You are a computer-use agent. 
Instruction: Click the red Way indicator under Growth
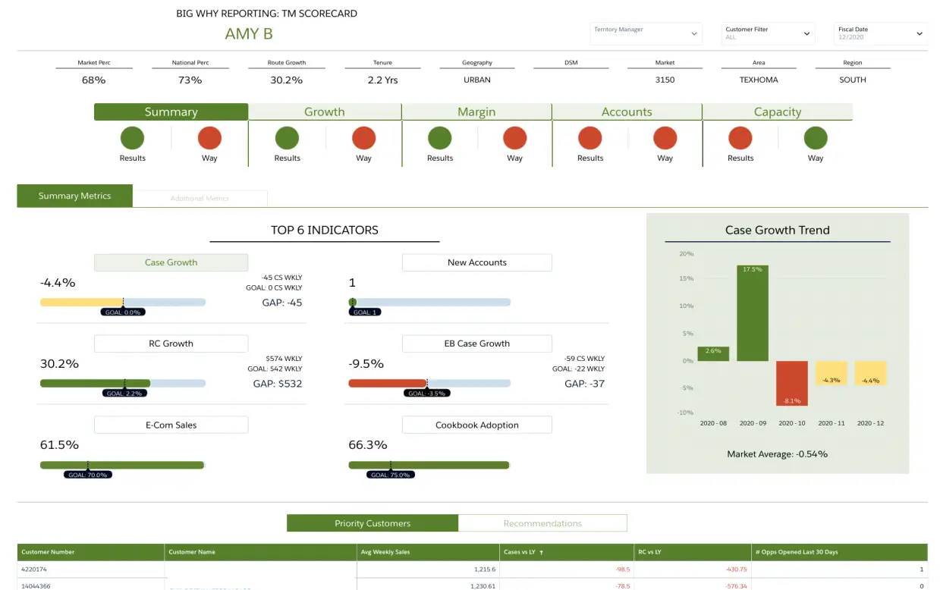[363, 140]
